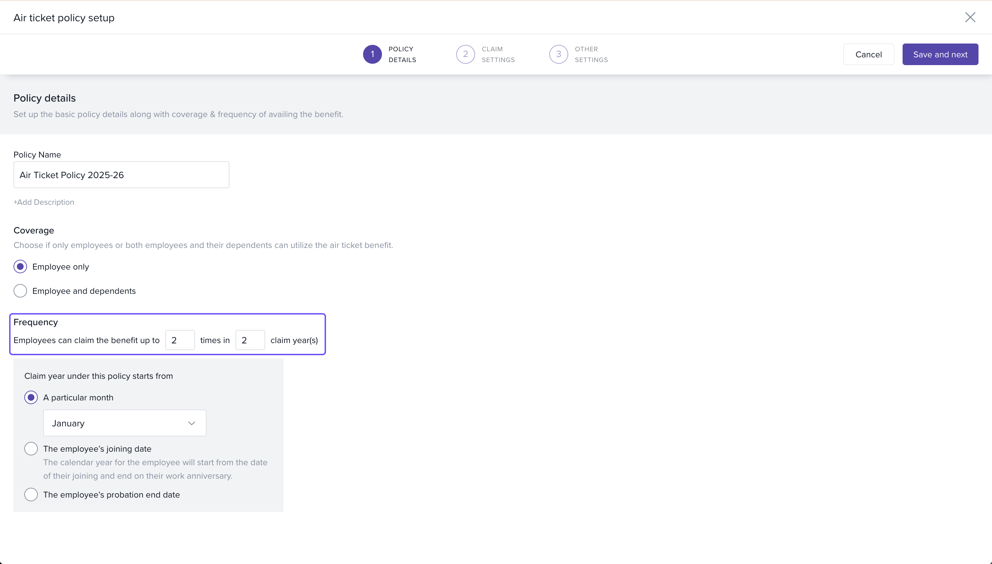Close the air ticket policy setup dialog
This screenshot has width=992, height=564.
pos(970,18)
